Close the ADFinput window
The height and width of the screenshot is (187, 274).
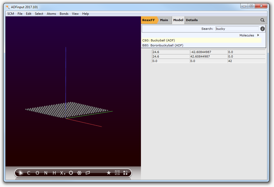click(x=261, y=6)
